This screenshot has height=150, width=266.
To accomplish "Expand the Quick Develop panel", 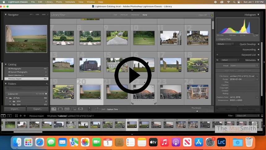I will click(x=258, y=44).
